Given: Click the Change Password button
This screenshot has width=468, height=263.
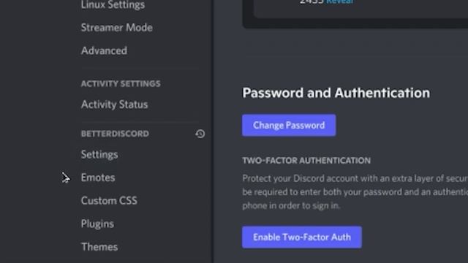Looking at the screenshot, I should pos(289,125).
